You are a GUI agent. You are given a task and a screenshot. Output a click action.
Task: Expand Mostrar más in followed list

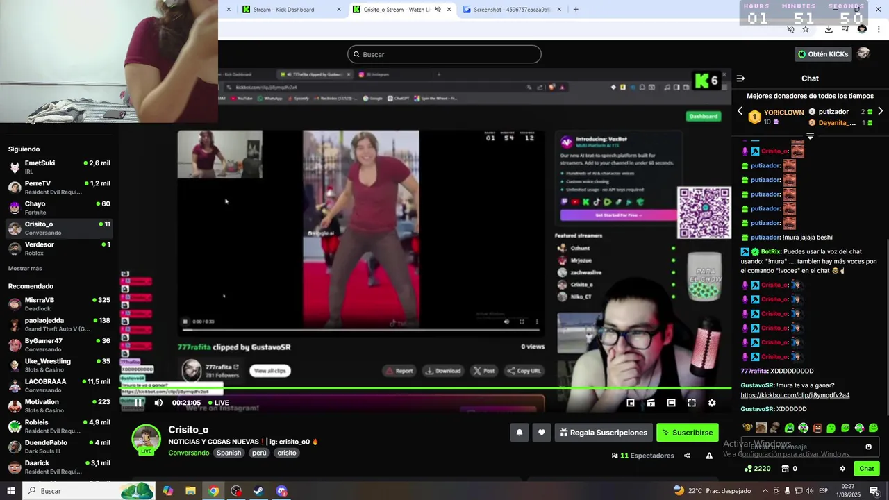point(25,268)
